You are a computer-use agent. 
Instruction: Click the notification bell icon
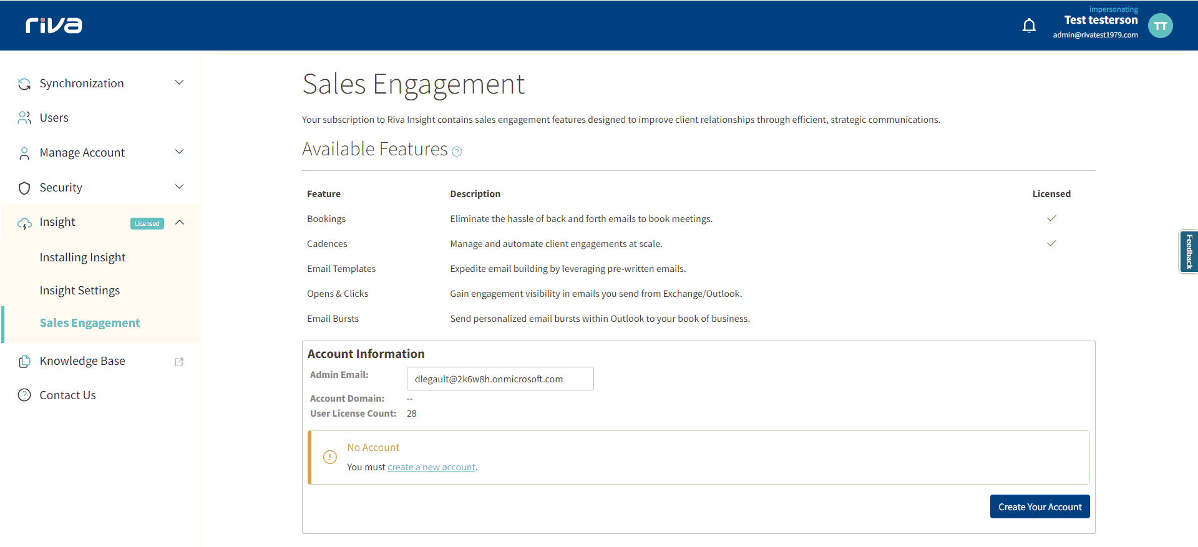tap(1029, 26)
